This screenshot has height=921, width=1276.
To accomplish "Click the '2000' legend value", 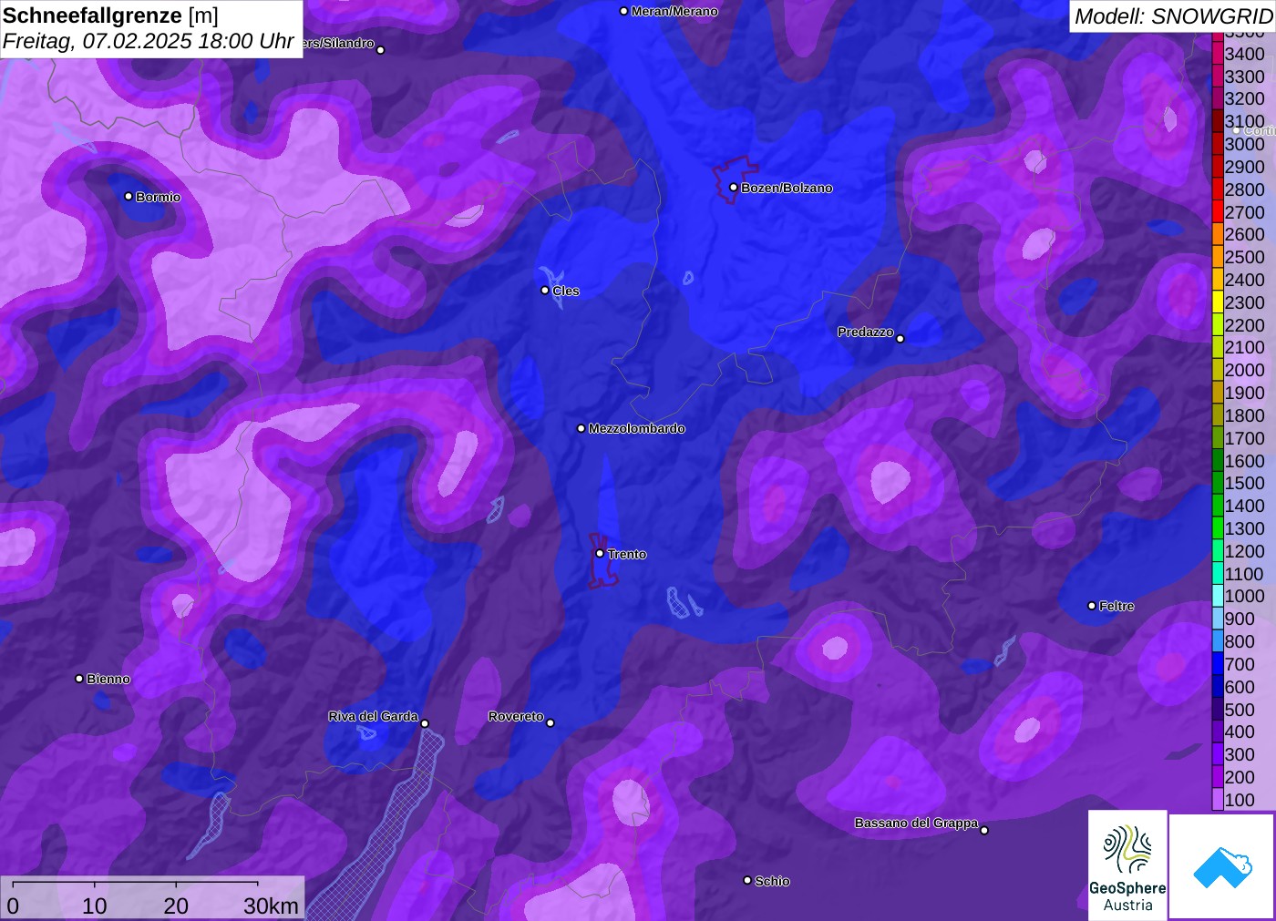I will 1245,370.
